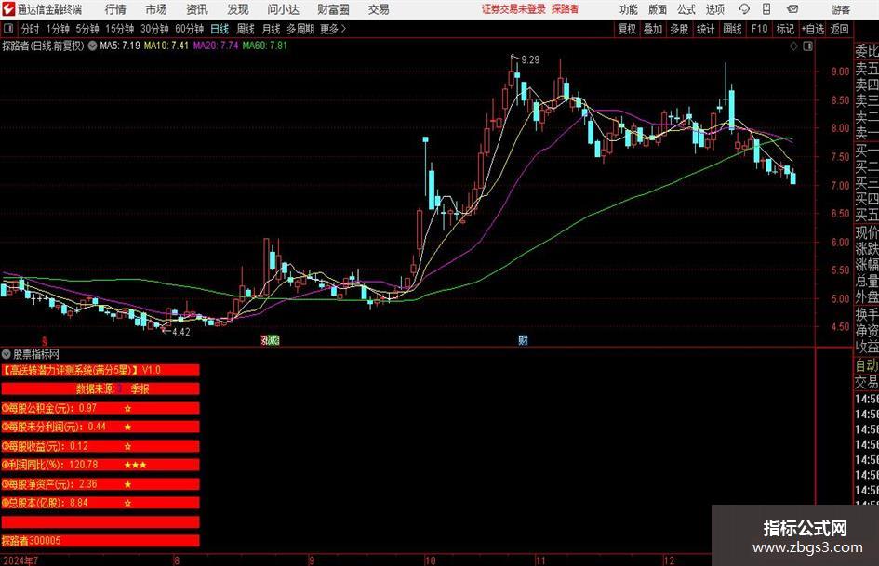Switch to 15分钟 period
Image resolution: width=879 pixels, height=566 pixels.
pos(119,29)
